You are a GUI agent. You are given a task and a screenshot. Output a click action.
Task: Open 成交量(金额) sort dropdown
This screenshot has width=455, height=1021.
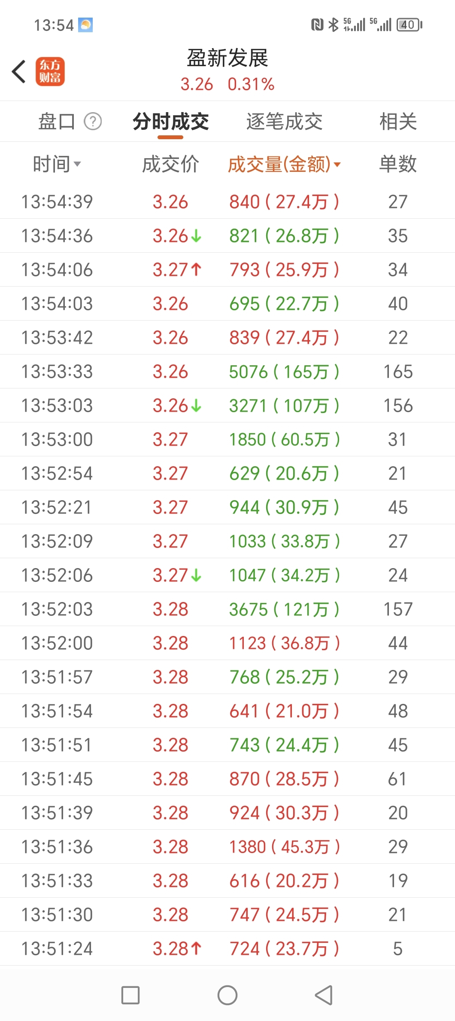point(284,164)
